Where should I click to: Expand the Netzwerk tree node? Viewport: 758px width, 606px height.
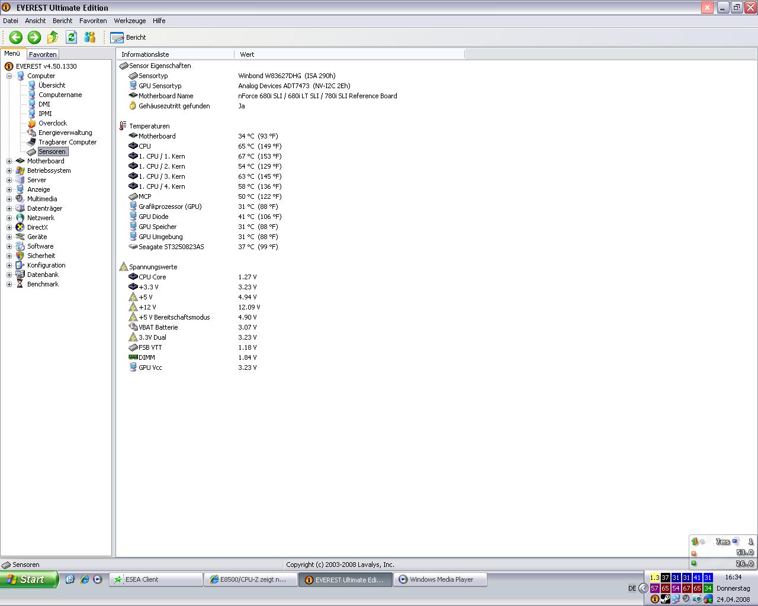pos(9,218)
